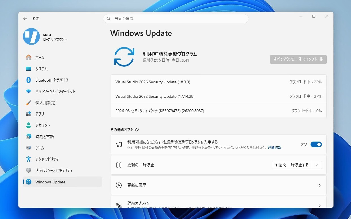Click the Home icon in the sidebar
The width and height of the screenshot is (351, 219).
click(29, 58)
